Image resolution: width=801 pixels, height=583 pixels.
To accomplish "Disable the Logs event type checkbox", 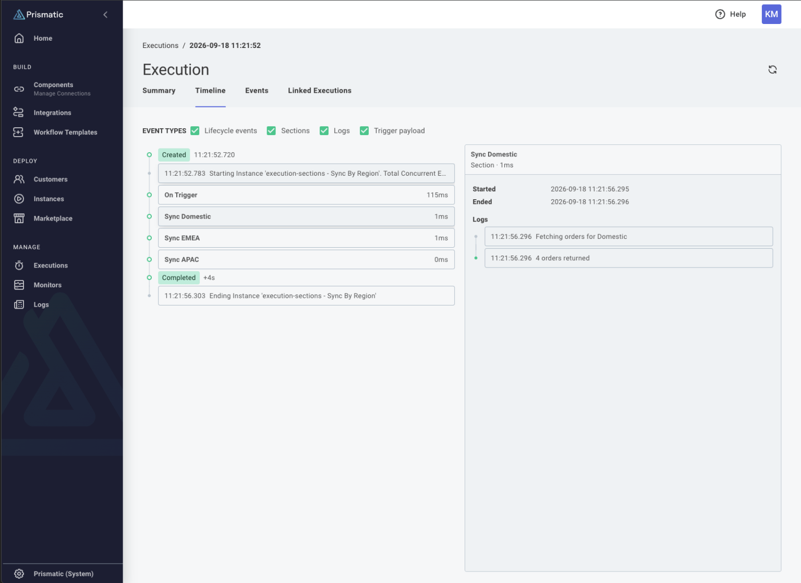I will 324,130.
